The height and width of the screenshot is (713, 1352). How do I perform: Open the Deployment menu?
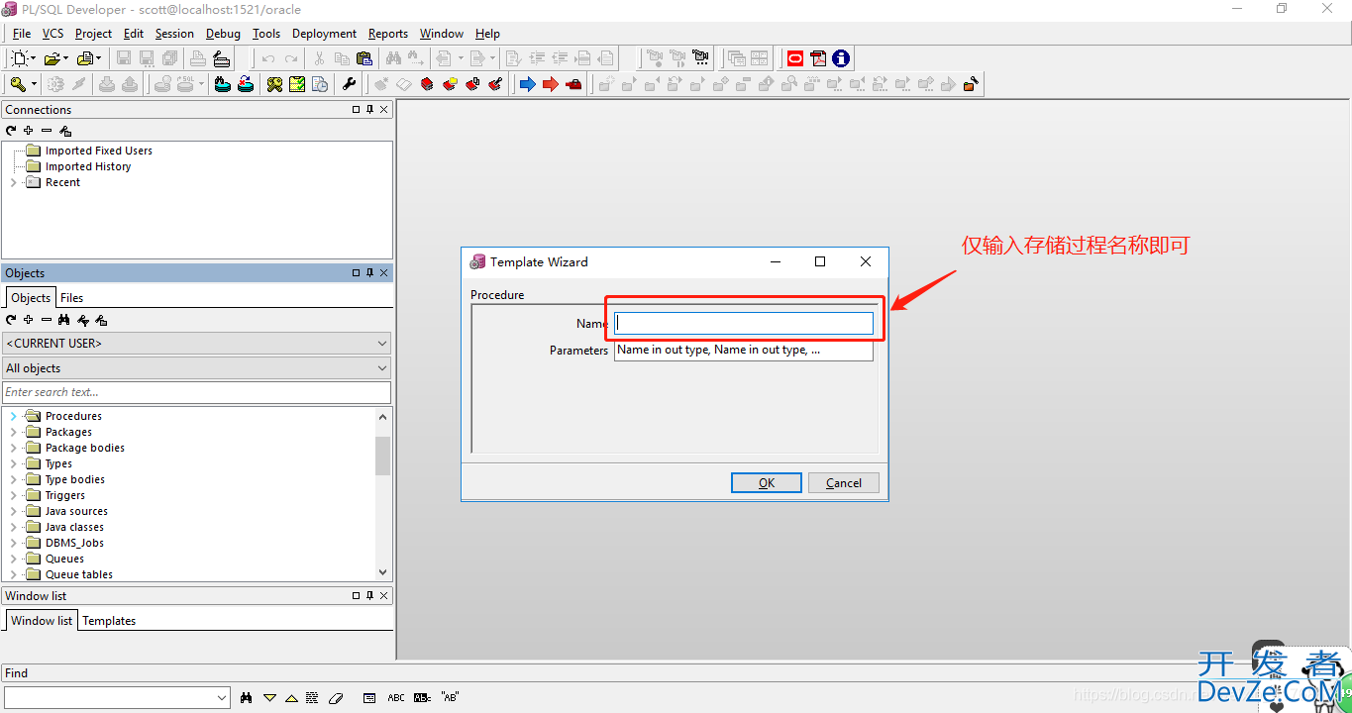[324, 34]
